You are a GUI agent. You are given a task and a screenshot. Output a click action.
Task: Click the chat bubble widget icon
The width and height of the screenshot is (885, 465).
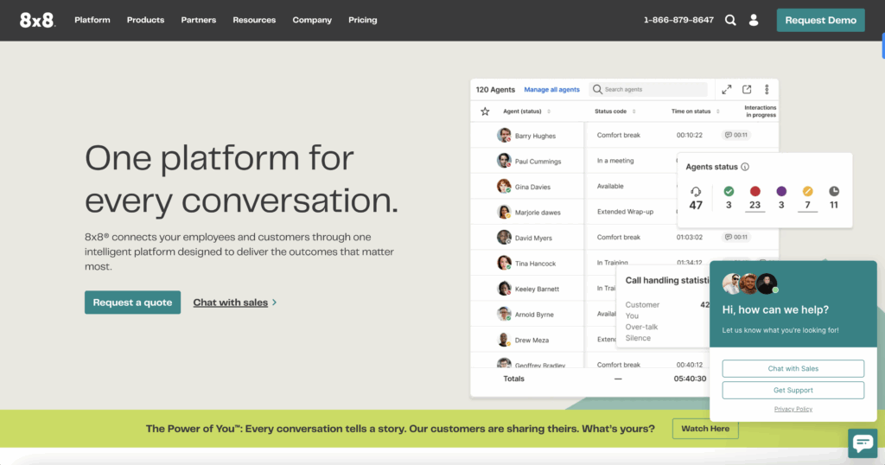(863, 443)
